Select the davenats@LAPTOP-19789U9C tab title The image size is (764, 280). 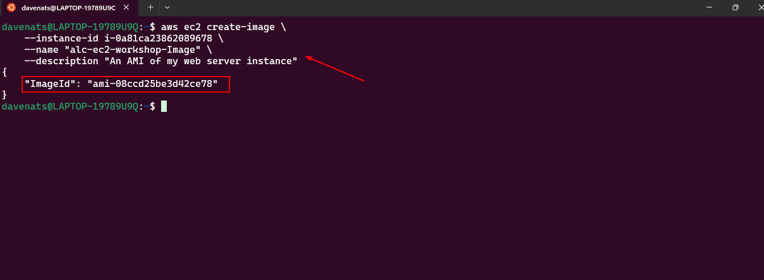[x=68, y=8]
